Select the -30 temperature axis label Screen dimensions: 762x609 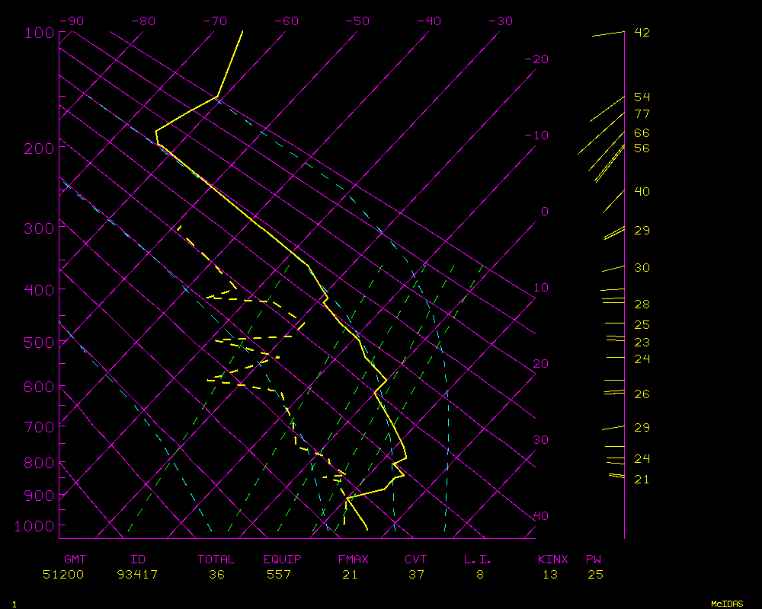coord(500,21)
